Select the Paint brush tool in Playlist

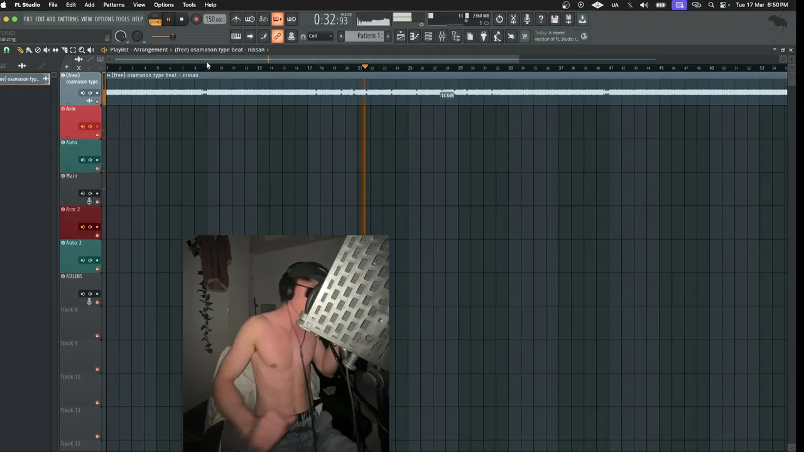(x=29, y=50)
